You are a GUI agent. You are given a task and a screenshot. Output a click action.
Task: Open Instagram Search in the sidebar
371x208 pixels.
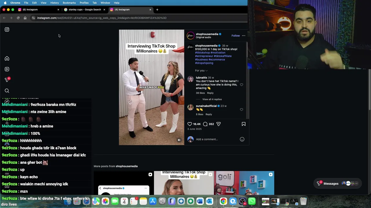click(7, 91)
